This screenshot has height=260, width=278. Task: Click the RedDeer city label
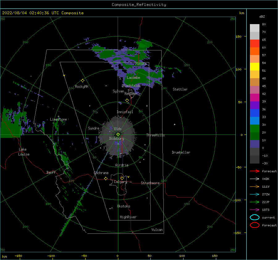click(x=131, y=94)
